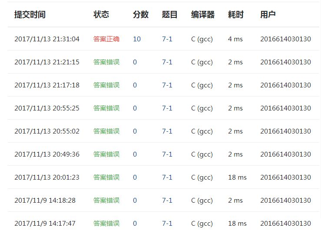Open score 0 for 21:17:18 submission
This screenshot has height=234, width=321.
tap(135, 85)
